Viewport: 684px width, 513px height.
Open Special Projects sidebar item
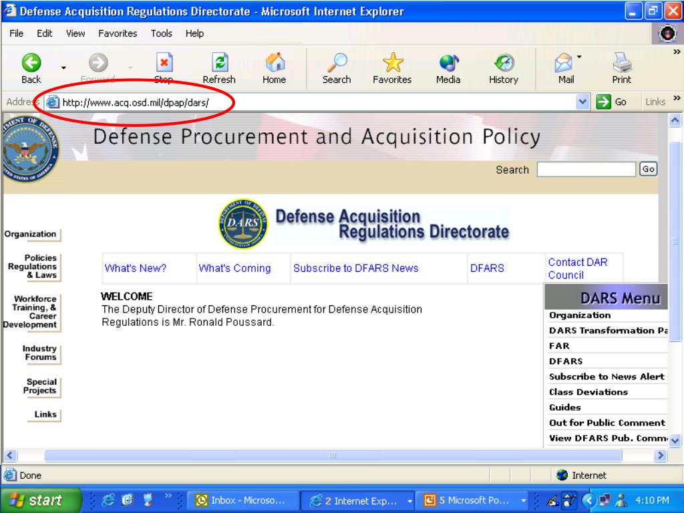tap(39, 386)
